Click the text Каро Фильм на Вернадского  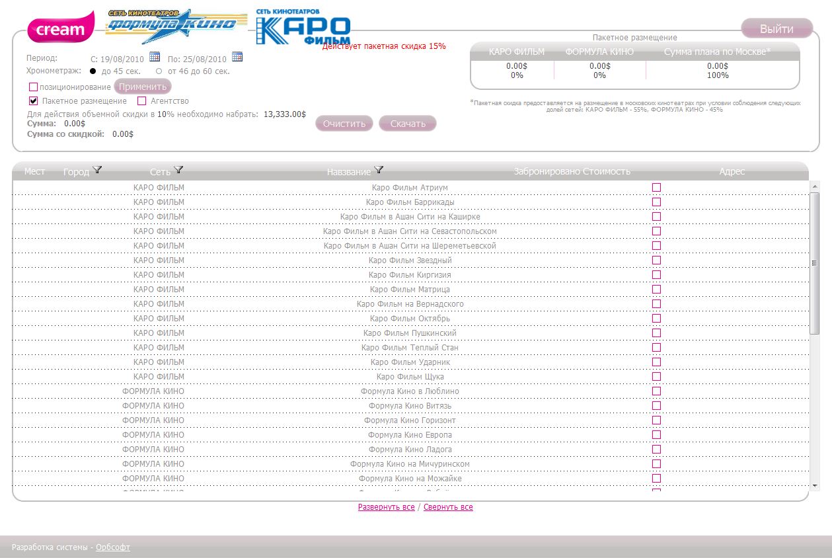[x=410, y=304]
